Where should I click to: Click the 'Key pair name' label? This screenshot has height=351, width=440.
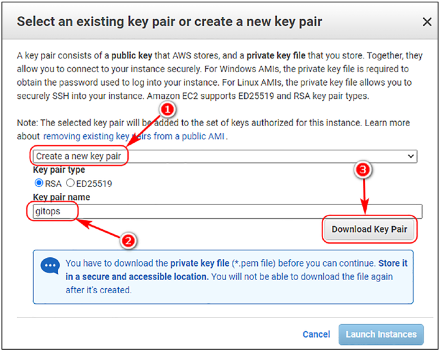(62, 197)
